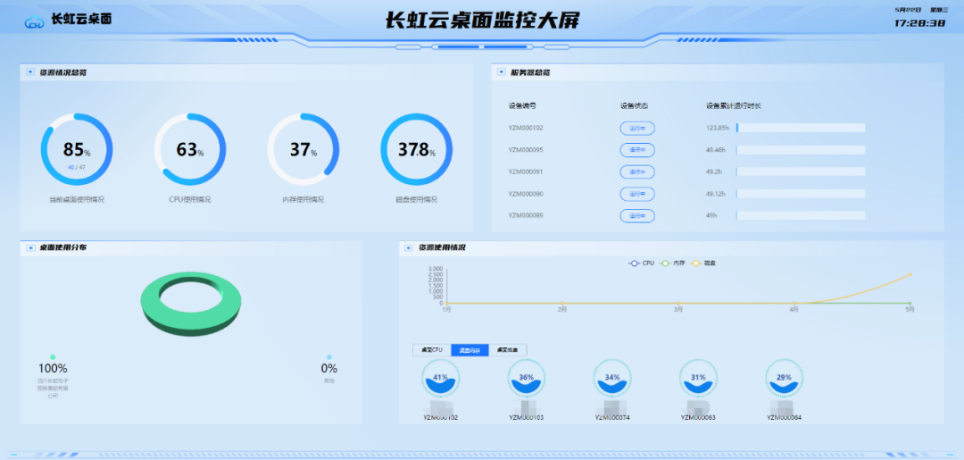
Task: Click the 运行中 status button for YZM000091
Action: click(637, 171)
